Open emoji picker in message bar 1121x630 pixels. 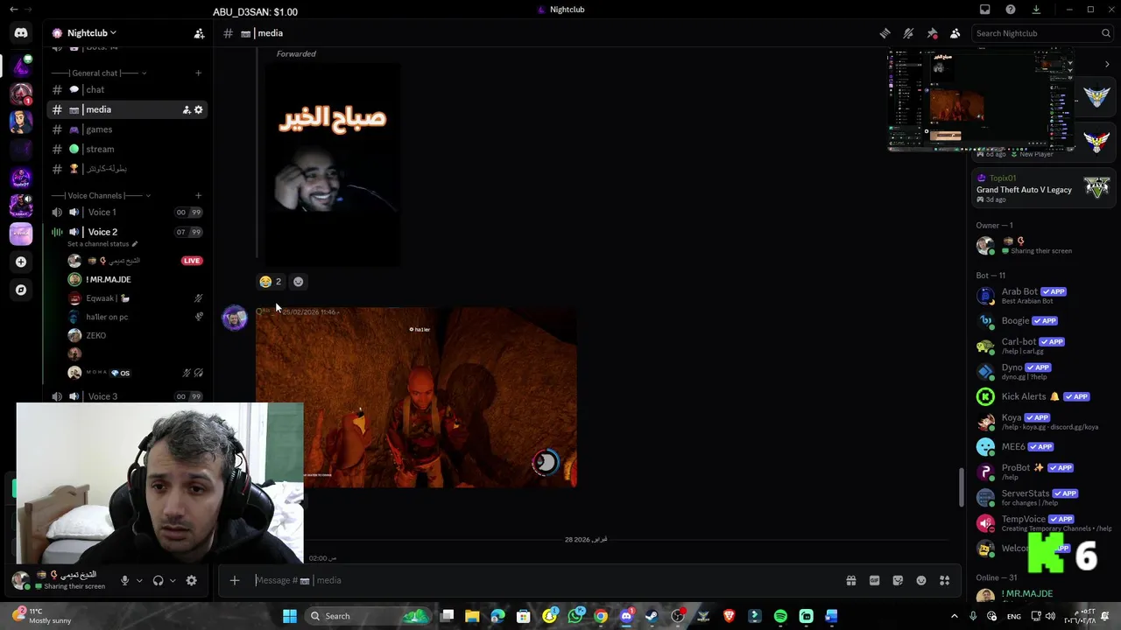coord(921,580)
